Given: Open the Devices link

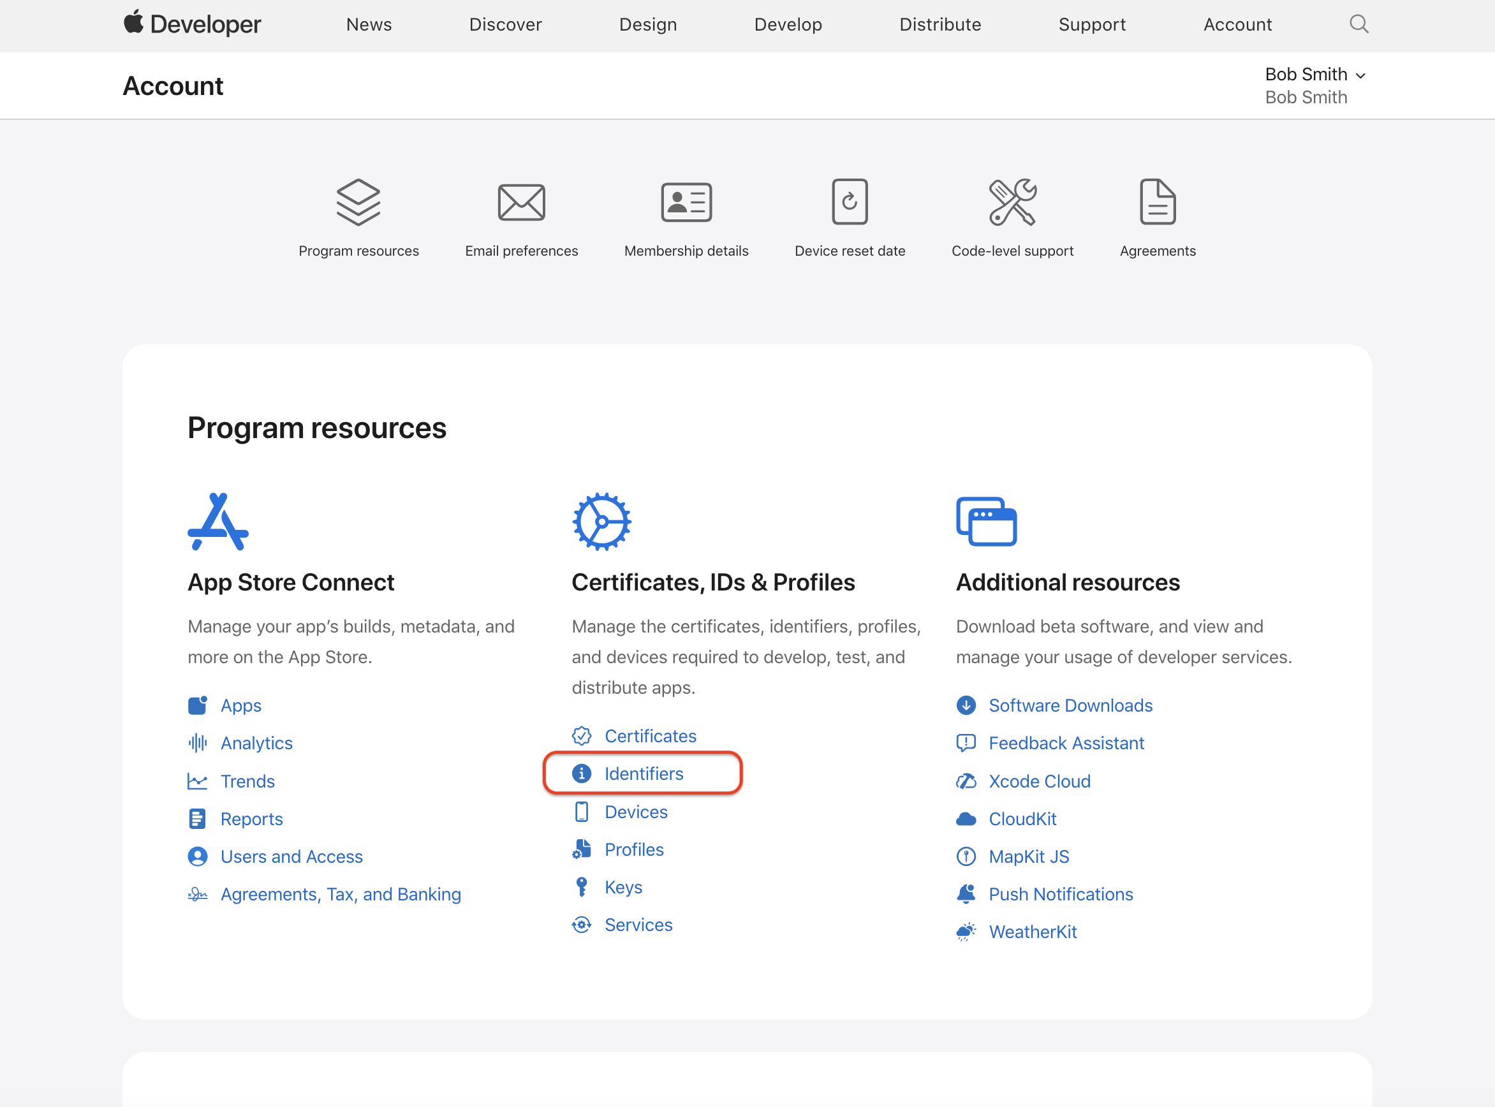Looking at the screenshot, I should pyautogui.click(x=636, y=812).
